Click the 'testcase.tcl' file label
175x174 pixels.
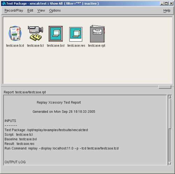[35, 46]
